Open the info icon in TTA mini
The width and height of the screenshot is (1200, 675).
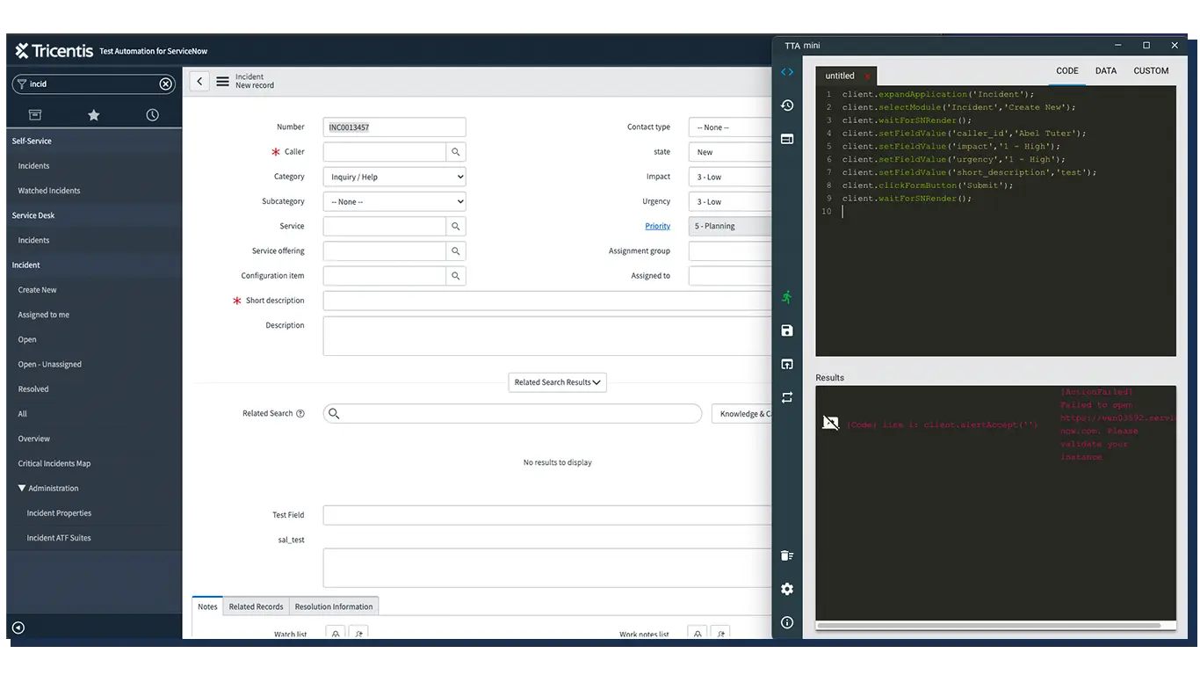(x=787, y=622)
